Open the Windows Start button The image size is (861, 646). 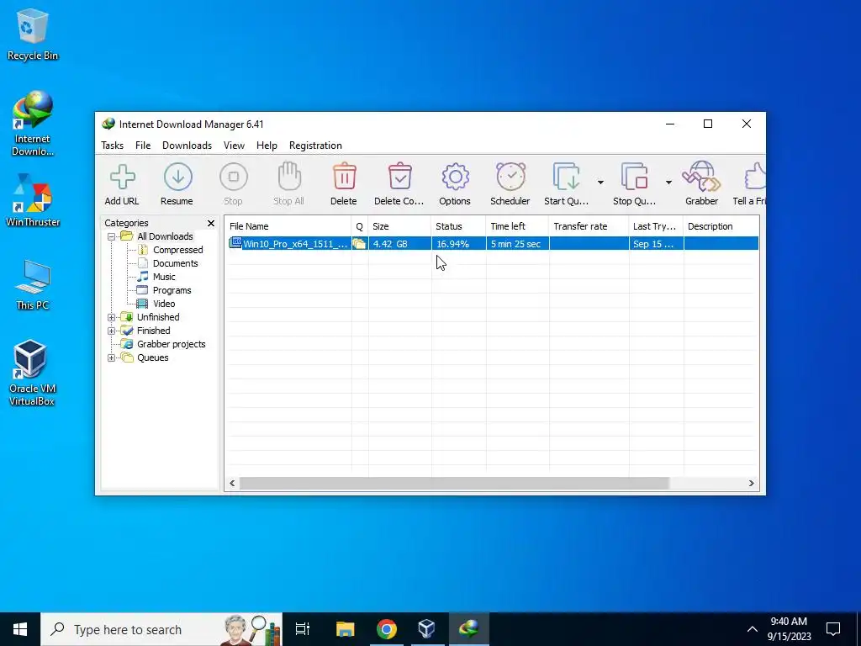[x=20, y=629]
